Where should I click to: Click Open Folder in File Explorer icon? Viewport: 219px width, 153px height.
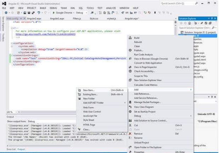(x=130, y=147)
